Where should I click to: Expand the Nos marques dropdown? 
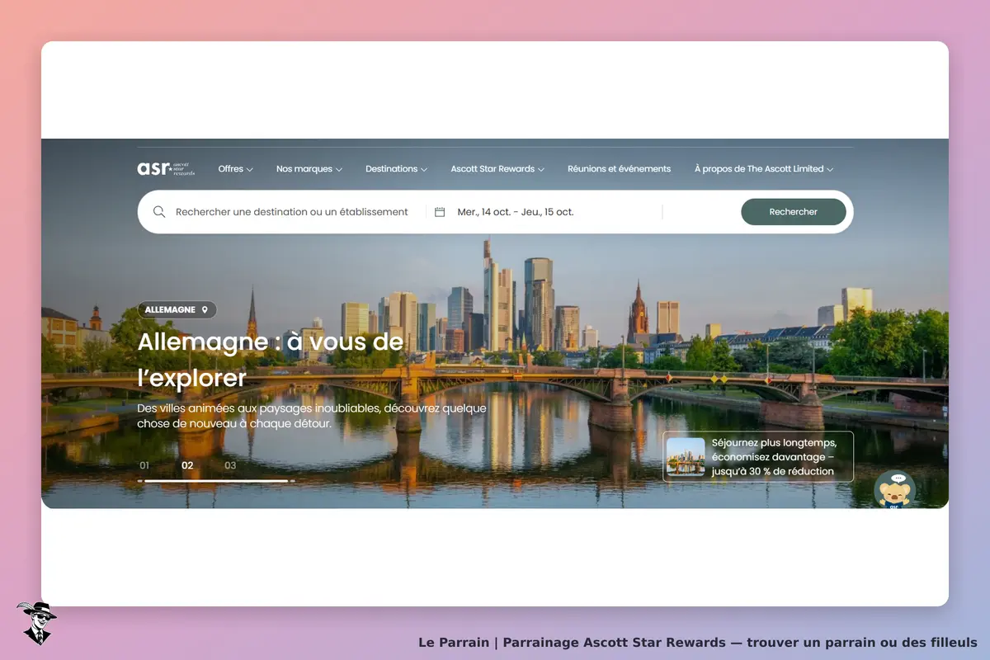[x=309, y=169]
